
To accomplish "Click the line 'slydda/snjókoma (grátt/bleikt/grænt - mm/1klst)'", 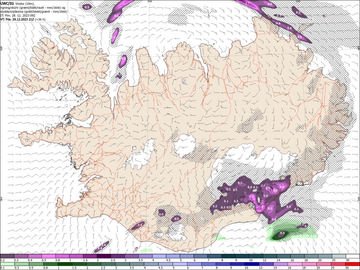I will tap(33, 12).
